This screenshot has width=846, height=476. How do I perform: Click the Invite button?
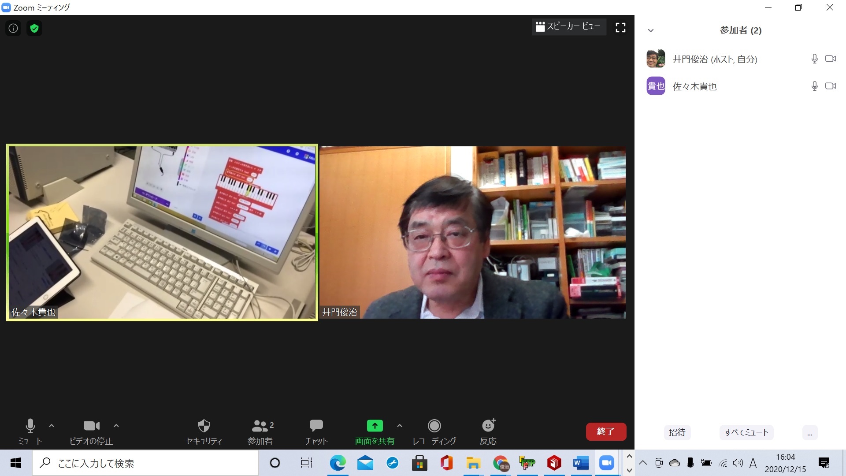[x=677, y=432]
